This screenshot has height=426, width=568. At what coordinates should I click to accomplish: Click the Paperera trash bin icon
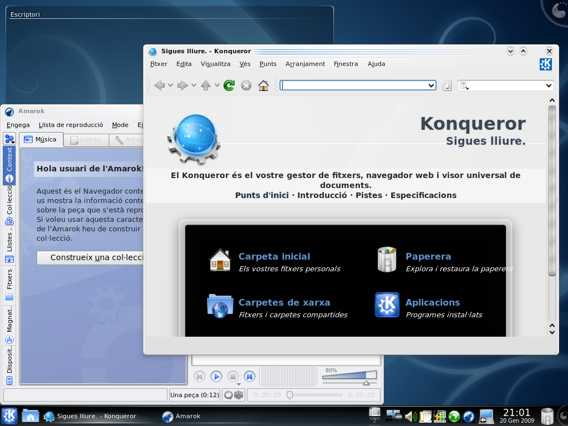coord(387,260)
